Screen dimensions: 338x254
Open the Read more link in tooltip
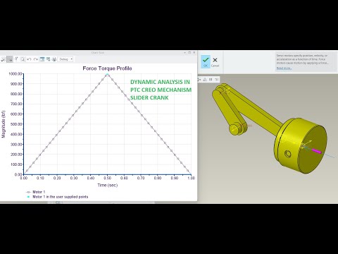[x=284, y=68]
